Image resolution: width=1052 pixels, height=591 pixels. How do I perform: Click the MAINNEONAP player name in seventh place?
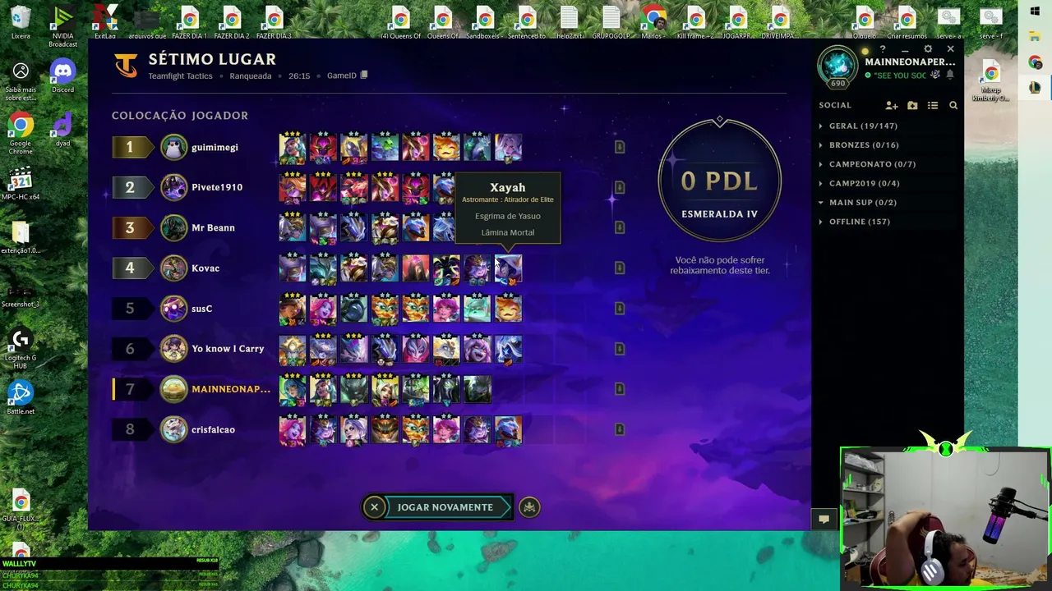point(231,389)
